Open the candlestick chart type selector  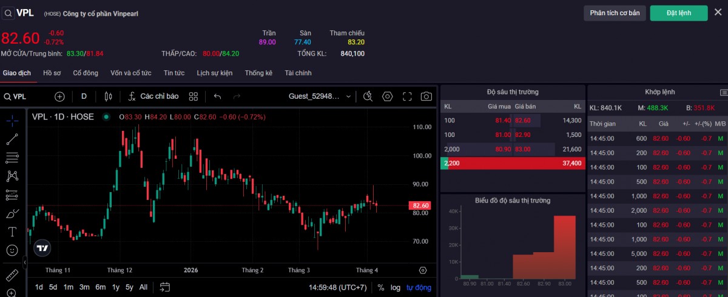[109, 96]
